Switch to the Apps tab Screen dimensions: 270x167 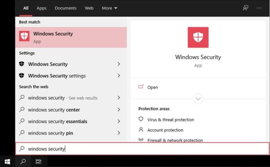point(41,8)
